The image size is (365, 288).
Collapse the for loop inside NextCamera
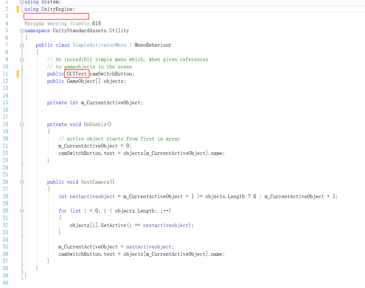[x=21, y=211]
